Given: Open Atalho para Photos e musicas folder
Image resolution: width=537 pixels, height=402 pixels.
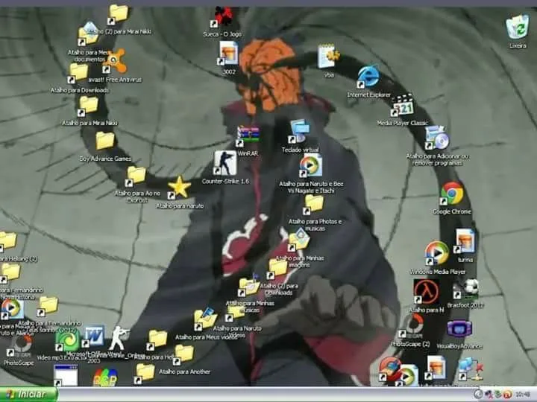Looking at the screenshot, I should 313,205.
